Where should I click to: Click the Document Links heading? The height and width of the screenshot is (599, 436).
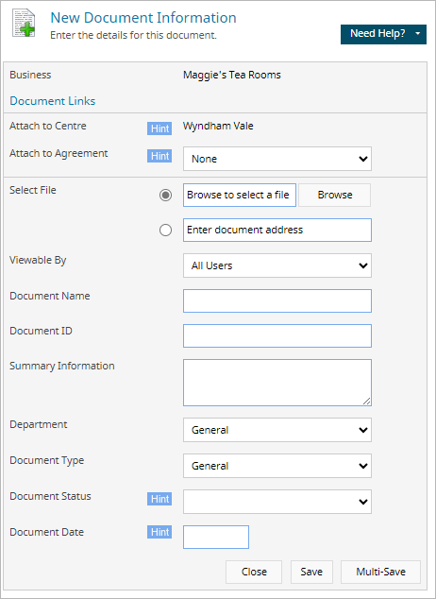[x=53, y=101]
